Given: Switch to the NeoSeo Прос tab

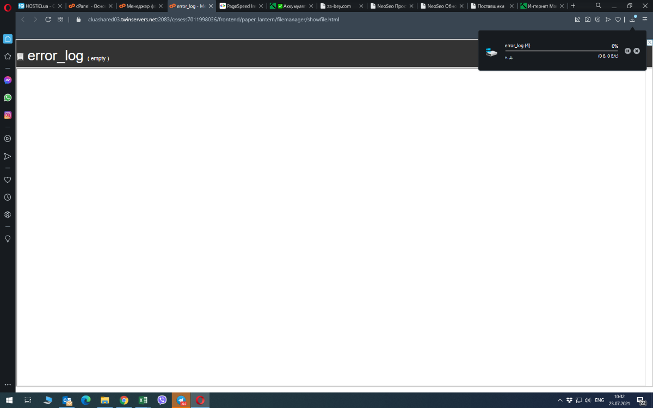Looking at the screenshot, I should coord(392,6).
